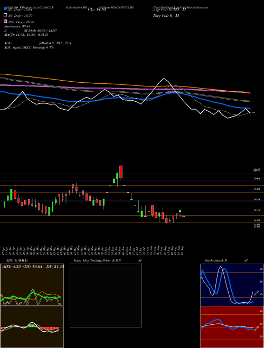Image resolution: width=264 pixels, height=348 pixels.
Task: Click the 'CL: 14.53' closing price label
Action: pyautogui.click(x=98, y=9)
